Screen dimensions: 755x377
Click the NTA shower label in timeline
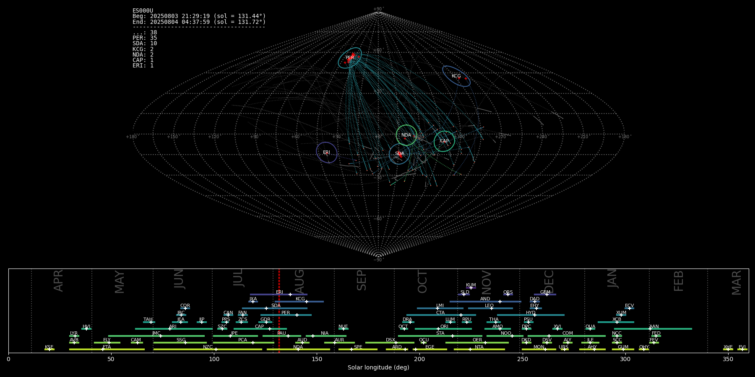(479, 347)
